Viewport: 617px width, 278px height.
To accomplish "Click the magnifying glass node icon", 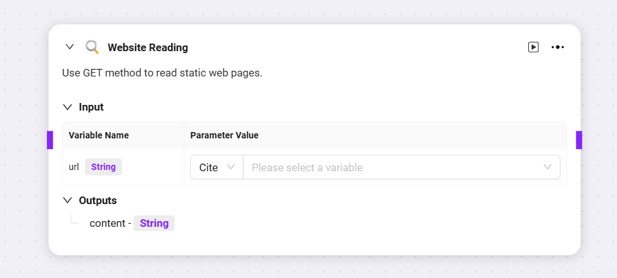I will coord(92,47).
